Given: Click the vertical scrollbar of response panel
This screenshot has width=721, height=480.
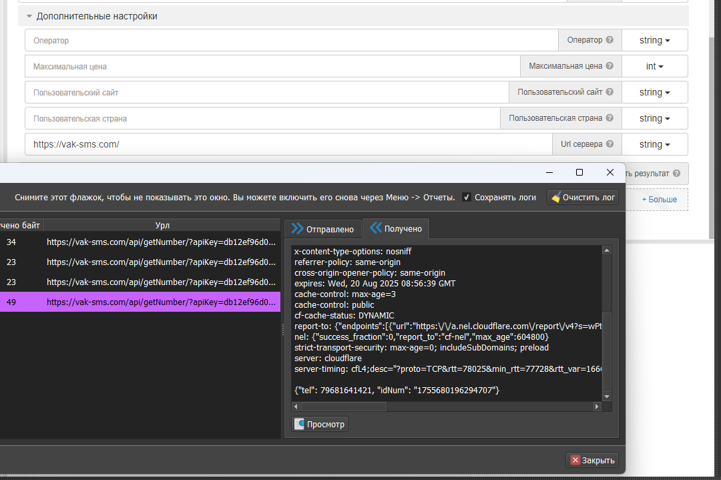Looking at the screenshot, I should point(606,320).
